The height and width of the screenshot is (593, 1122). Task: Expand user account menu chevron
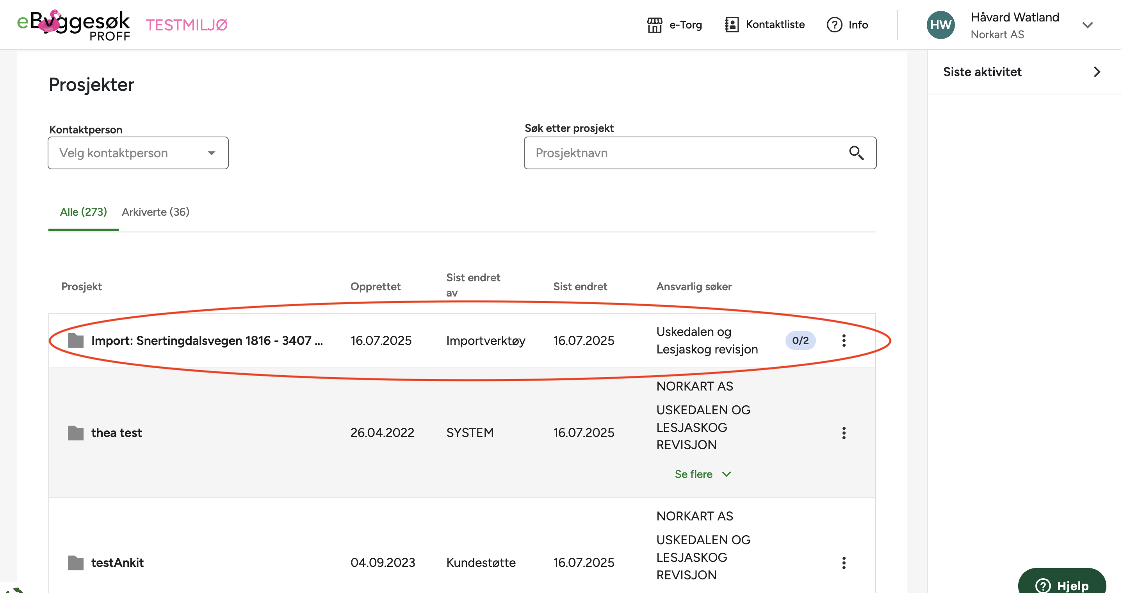point(1087,25)
